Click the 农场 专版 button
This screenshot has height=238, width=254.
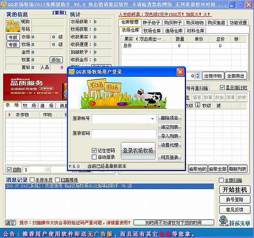pyautogui.click(x=13, y=37)
